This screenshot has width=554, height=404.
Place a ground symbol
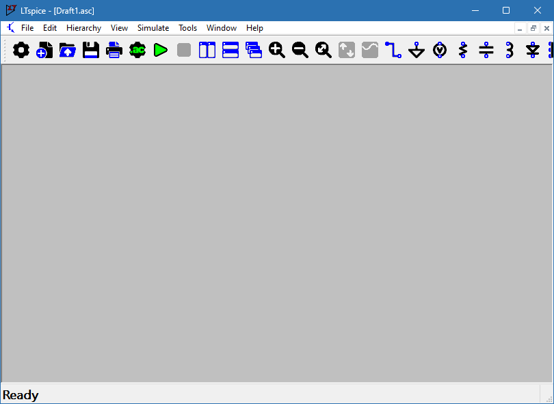pyautogui.click(x=417, y=50)
